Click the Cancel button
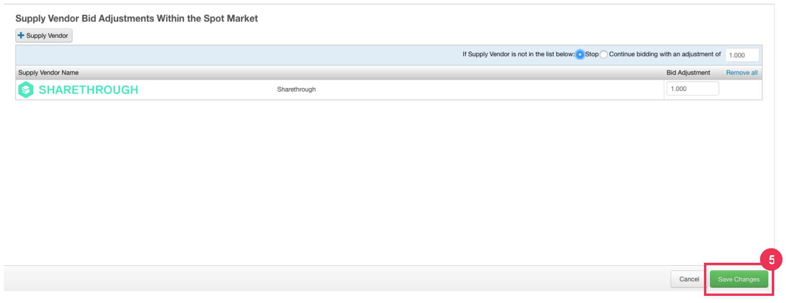 pyautogui.click(x=689, y=279)
